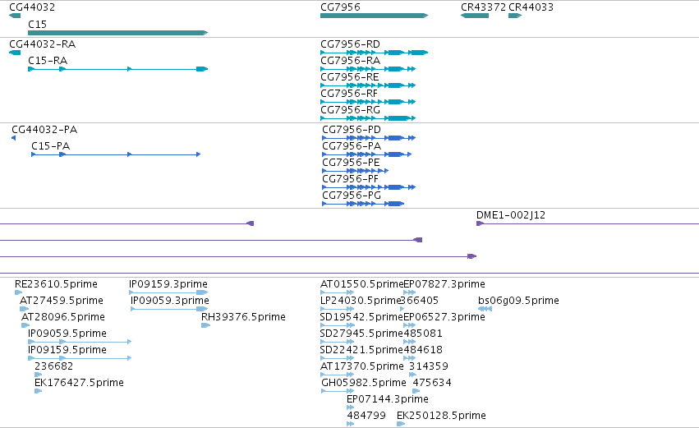The image size is (699, 428).
Task: Open the CG7956-RG transcript label
Action: (x=351, y=110)
